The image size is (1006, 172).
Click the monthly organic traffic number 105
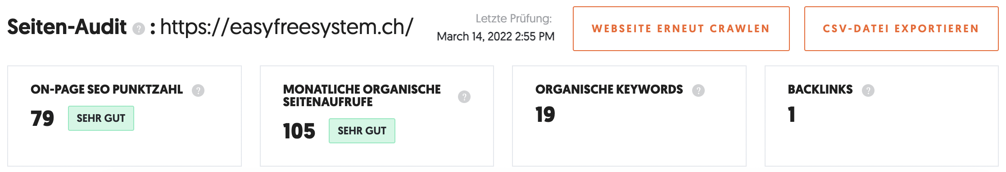pyautogui.click(x=299, y=131)
